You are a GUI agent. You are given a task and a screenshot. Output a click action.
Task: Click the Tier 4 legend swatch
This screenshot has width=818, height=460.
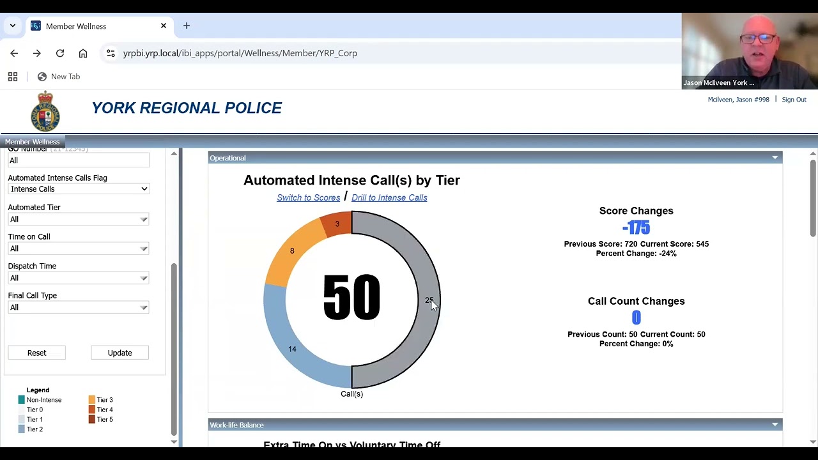92,410
